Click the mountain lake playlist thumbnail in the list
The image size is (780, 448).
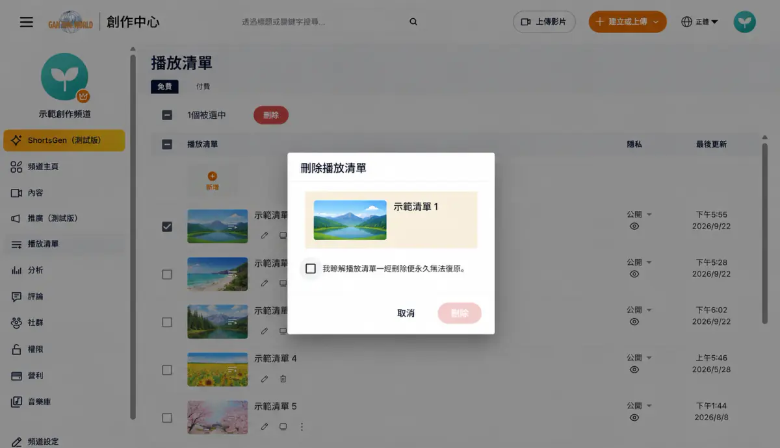pyautogui.click(x=217, y=226)
